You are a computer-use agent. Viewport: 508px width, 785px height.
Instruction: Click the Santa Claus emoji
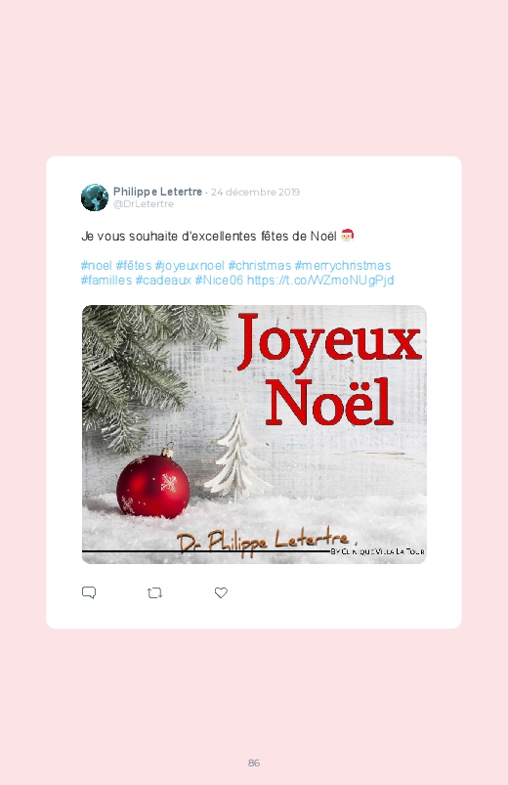pyautogui.click(x=348, y=236)
